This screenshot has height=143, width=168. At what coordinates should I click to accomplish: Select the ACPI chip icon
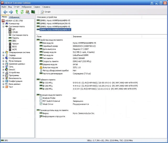click(x=10, y=50)
